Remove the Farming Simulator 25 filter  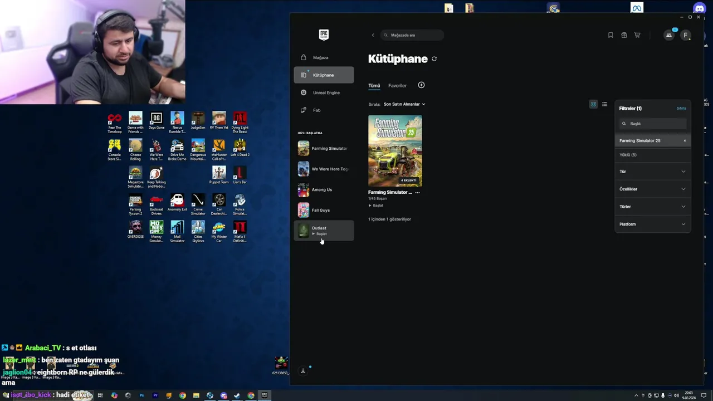pos(685,140)
